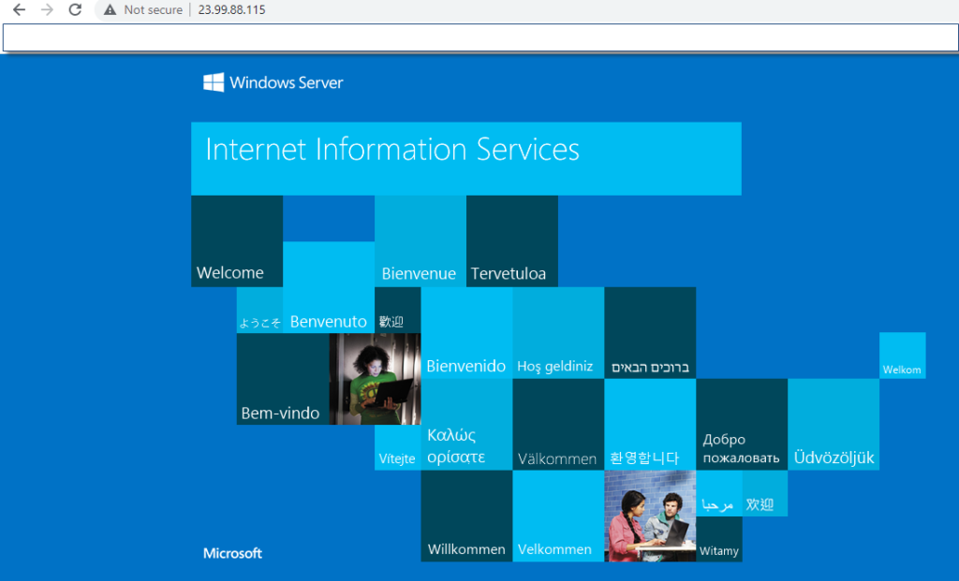Click the Witamy tile
Screen dimensions: 959x581
click(x=718, y=540)
